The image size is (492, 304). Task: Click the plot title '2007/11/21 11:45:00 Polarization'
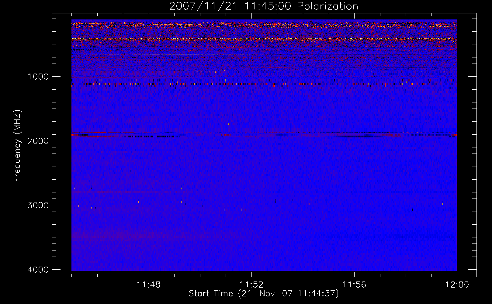[x=264, y=6]
